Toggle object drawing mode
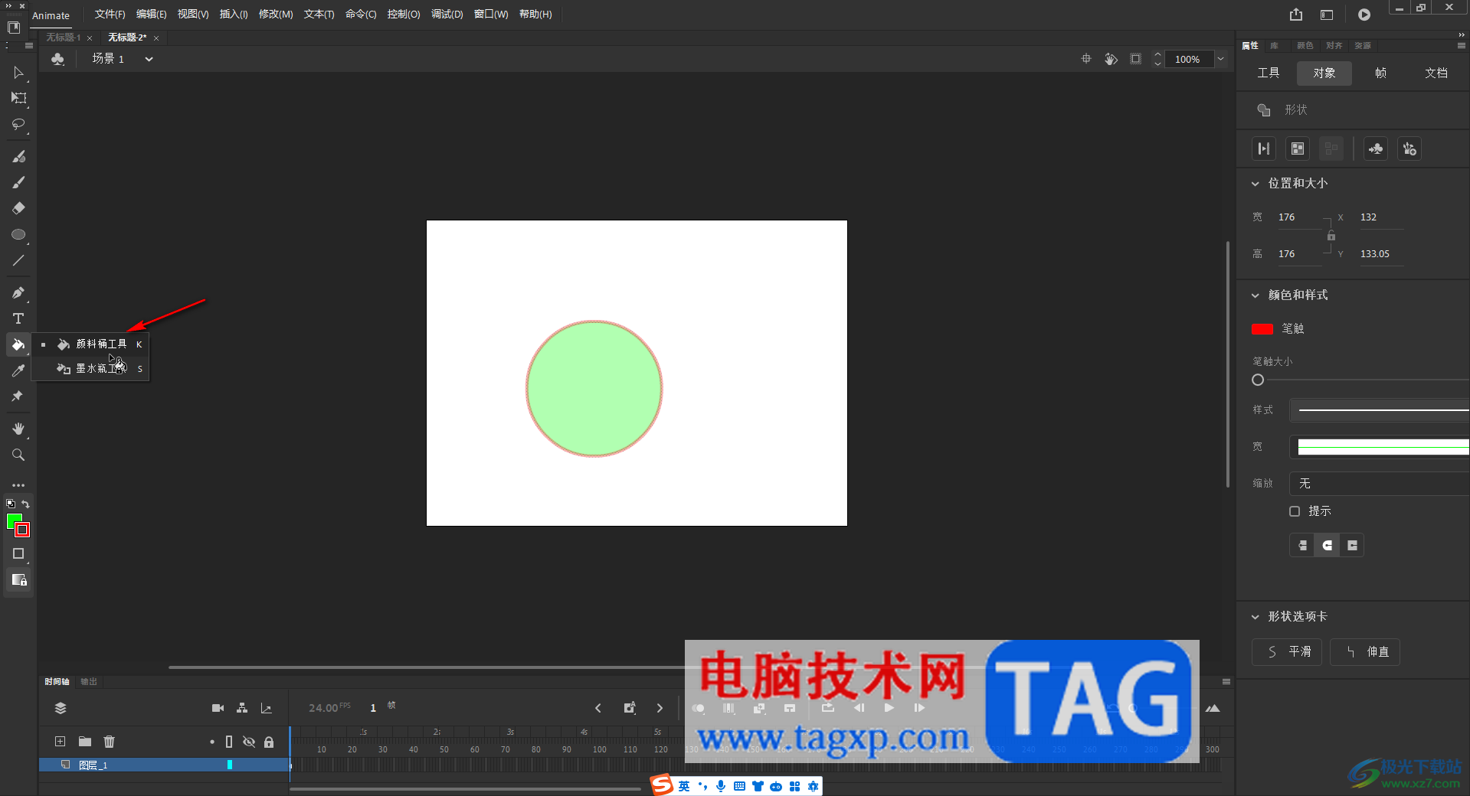Screen dimensions: 1470x796 [x=18, y=553]
